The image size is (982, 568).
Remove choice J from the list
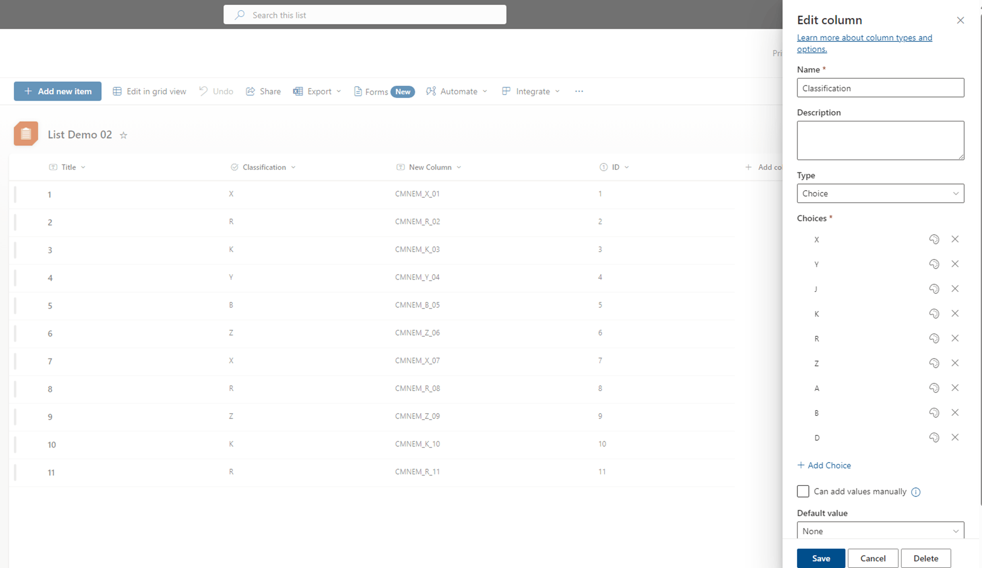(x=955, y=289)
